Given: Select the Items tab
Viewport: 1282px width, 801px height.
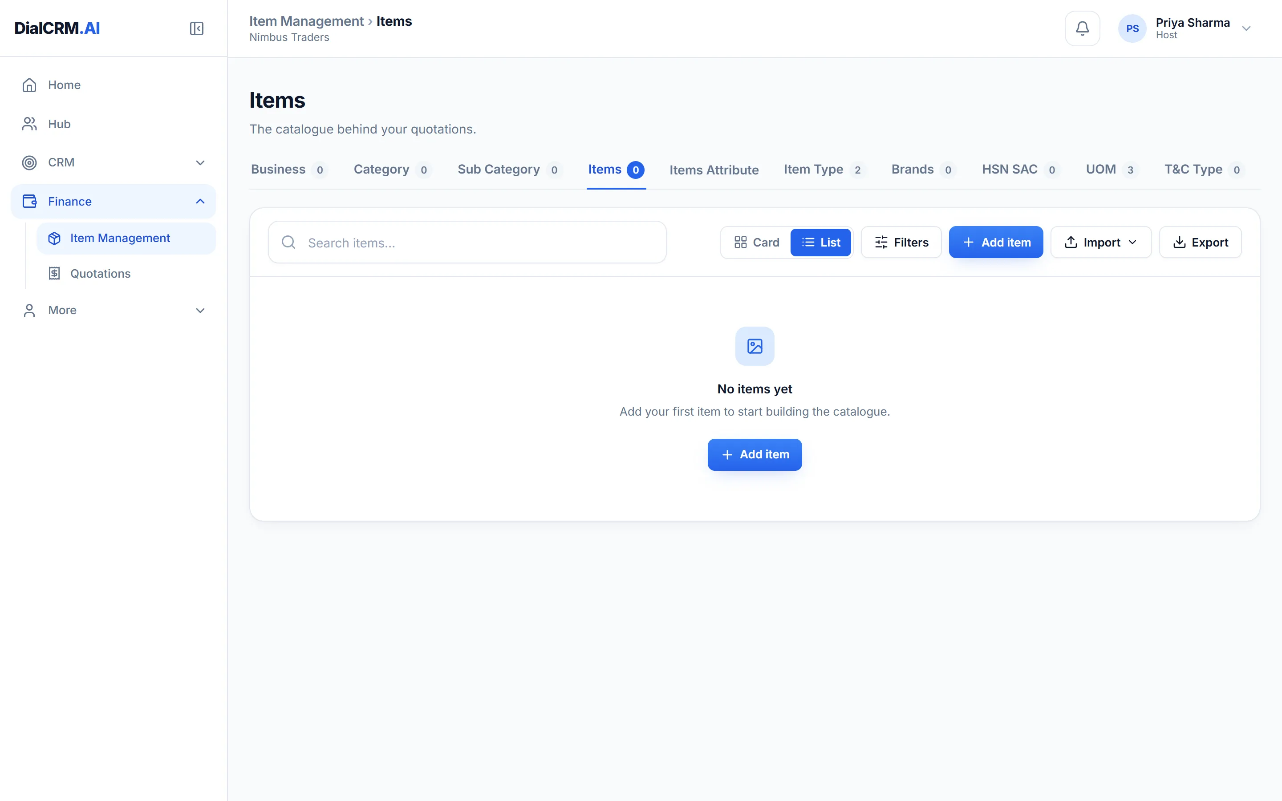Looking at the screenshot, I should [x=616, y=170].
